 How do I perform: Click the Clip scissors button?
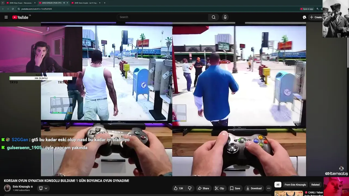[x=219, y=188]
